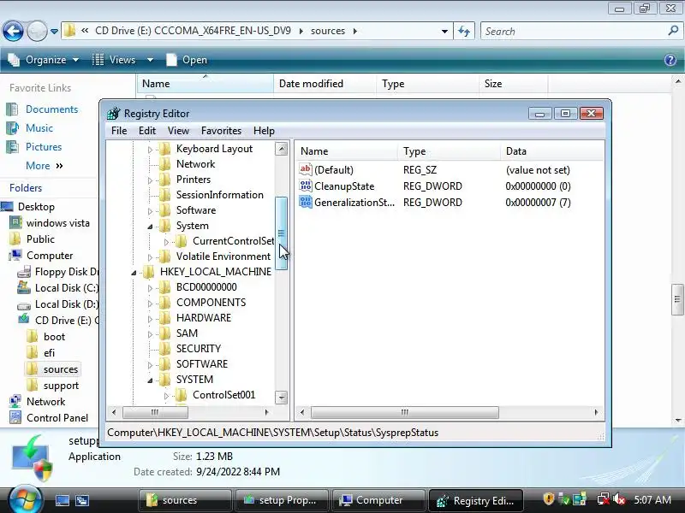Screen dimensions: 685x513
Task: Open the recent pages dropdown in Explorer
Action: [x=54, y=32]
